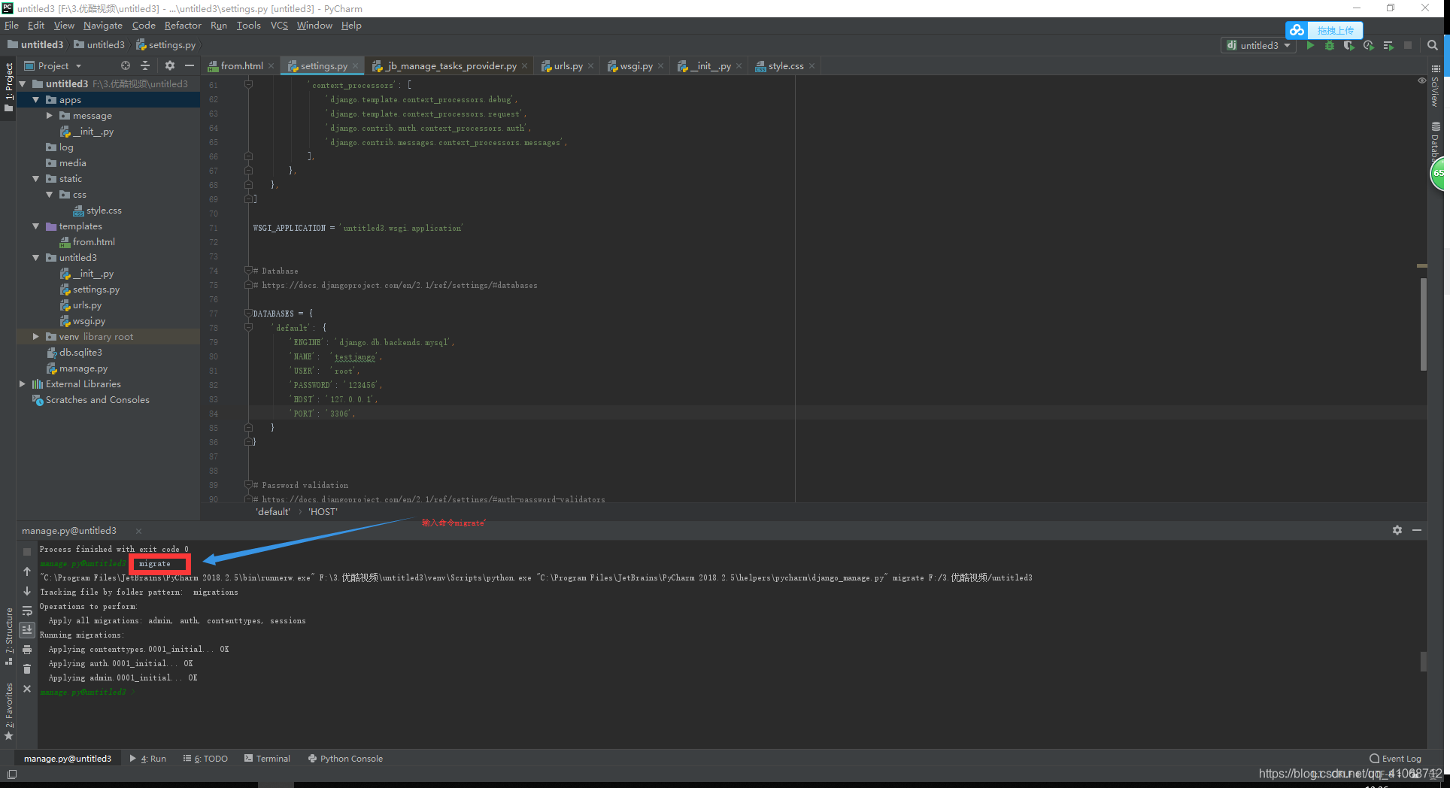Open the Event Log

[1395, 759]
